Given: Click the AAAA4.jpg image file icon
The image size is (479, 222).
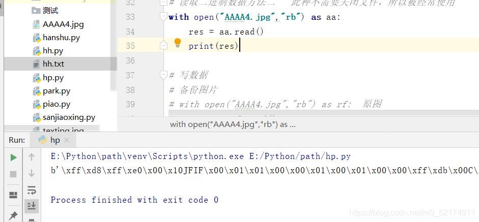Looking at the screenshot, I should click(x=36, y=24).
